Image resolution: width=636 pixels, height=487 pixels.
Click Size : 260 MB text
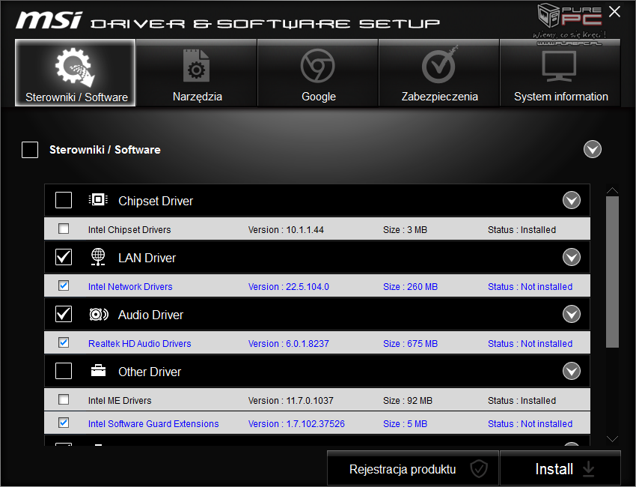410,287
